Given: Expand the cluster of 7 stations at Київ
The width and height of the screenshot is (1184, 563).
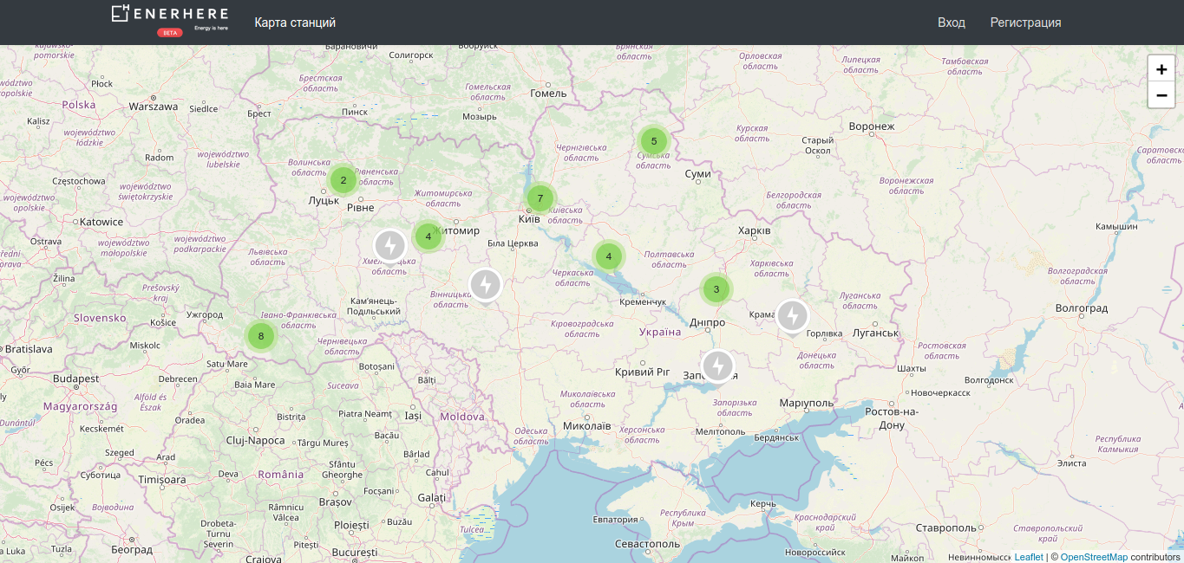Looking at the screenshot, I should [x=540, y=198].
